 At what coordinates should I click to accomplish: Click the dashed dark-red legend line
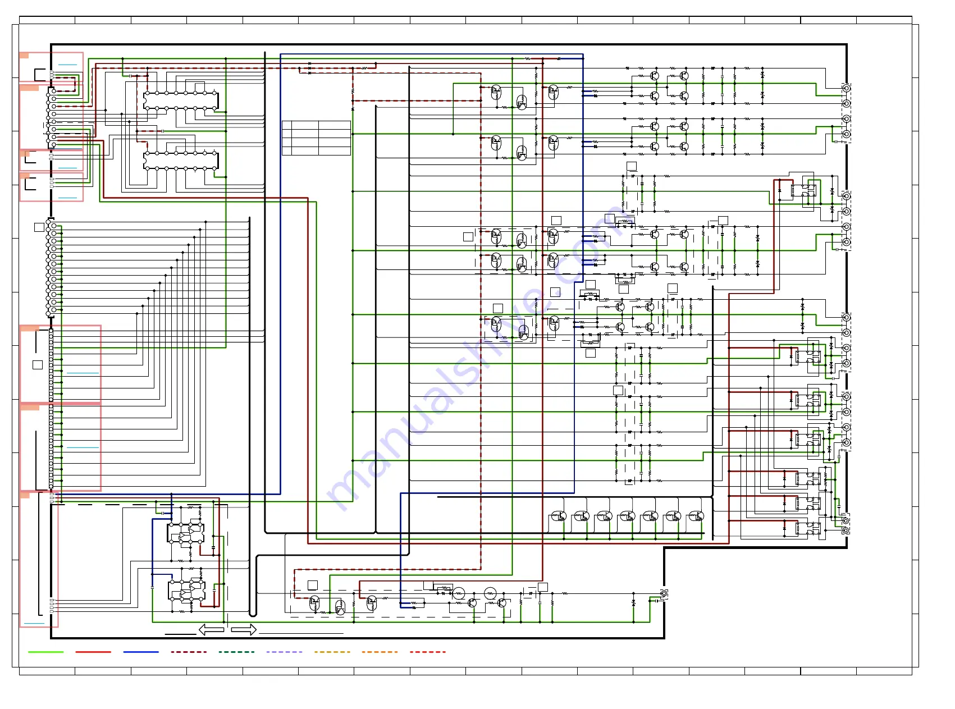click(189, 652)
